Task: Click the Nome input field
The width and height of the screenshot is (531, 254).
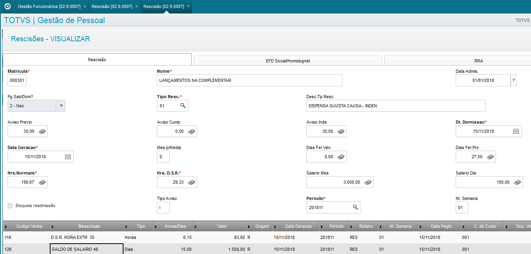Action: (x=250, y=80)
